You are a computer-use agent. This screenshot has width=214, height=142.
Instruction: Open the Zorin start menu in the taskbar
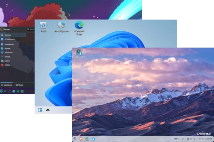75,139
